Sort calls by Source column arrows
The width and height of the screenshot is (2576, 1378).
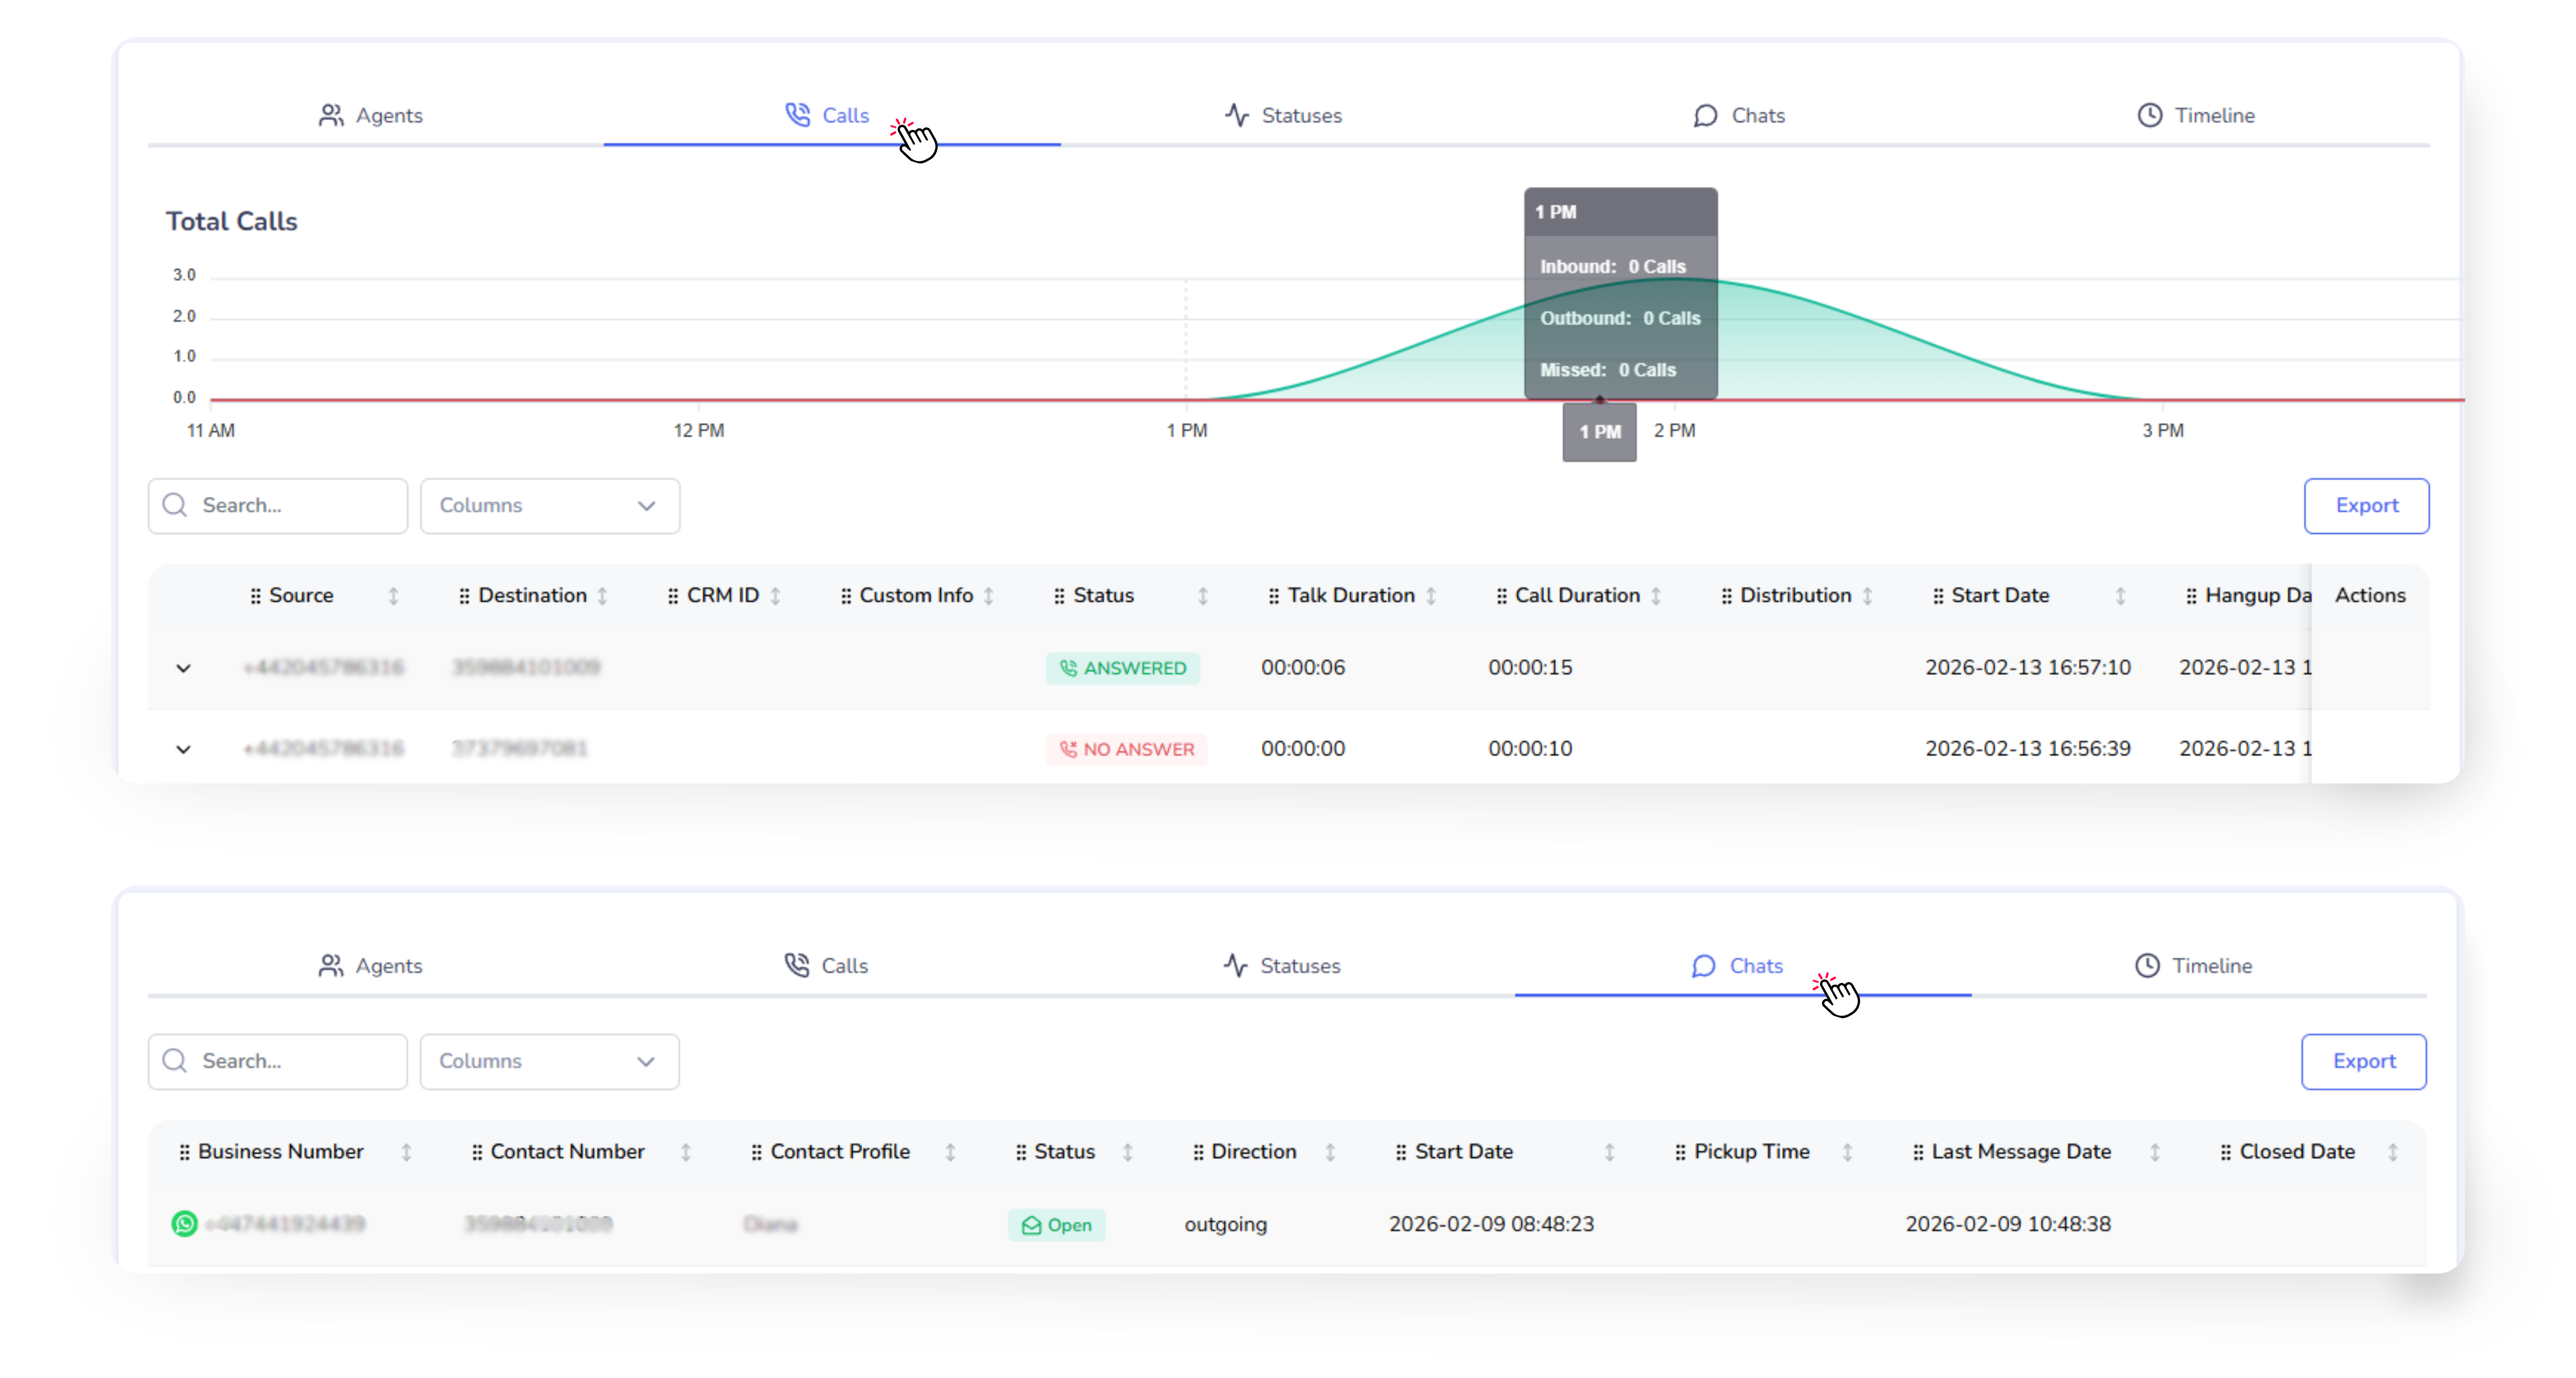(x=393, y=595)
